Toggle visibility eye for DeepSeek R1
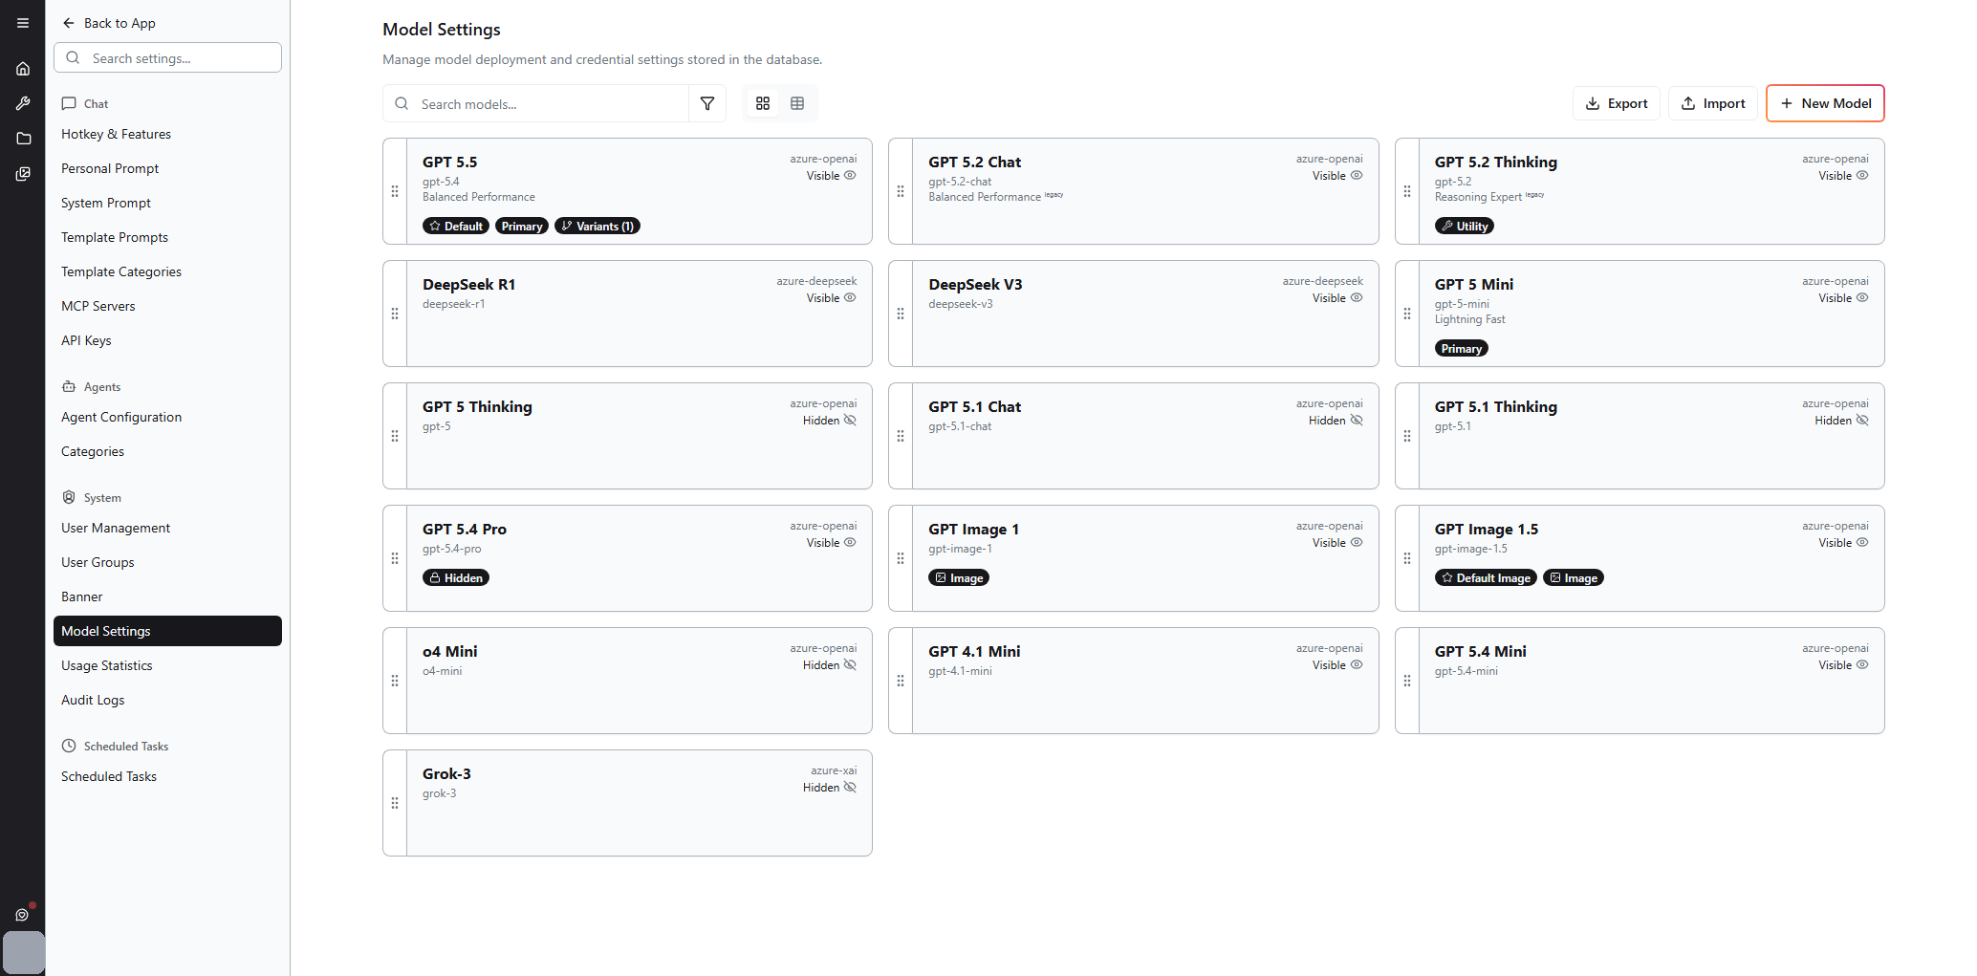1977x976 pixels. [x=850, y=297]
